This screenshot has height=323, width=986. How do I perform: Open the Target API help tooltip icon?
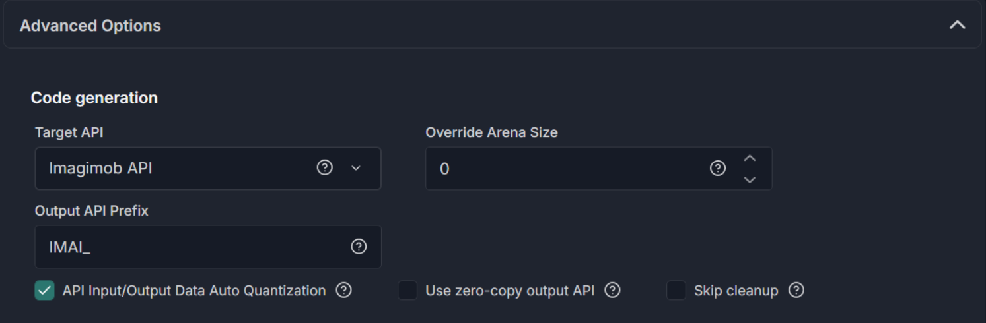point(324,167)
